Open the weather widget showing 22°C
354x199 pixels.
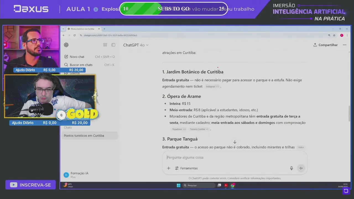tap(68, 185)
